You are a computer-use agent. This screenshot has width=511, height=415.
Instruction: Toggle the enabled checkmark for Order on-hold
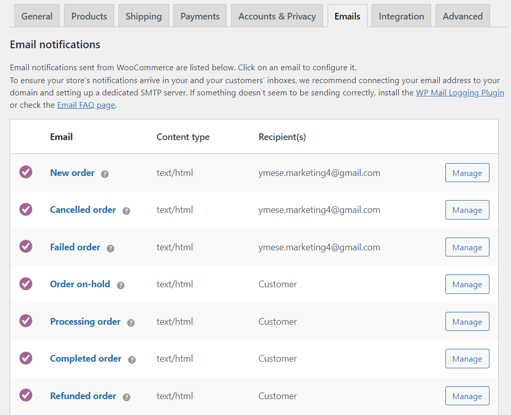tap(26, 284)
